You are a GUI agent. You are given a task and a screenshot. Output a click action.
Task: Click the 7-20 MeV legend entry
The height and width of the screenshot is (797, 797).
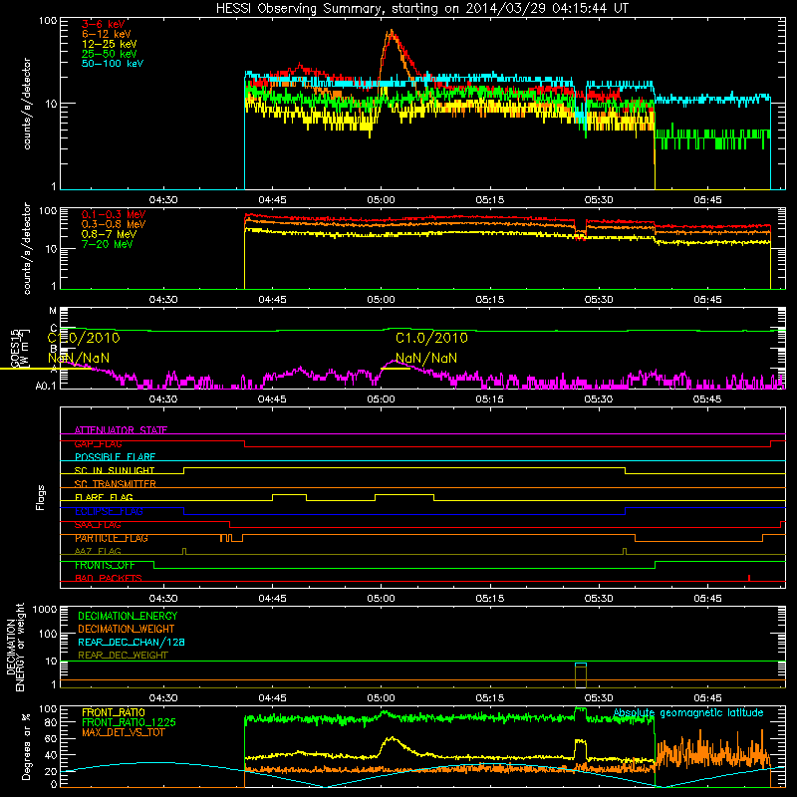pos(108,244)
